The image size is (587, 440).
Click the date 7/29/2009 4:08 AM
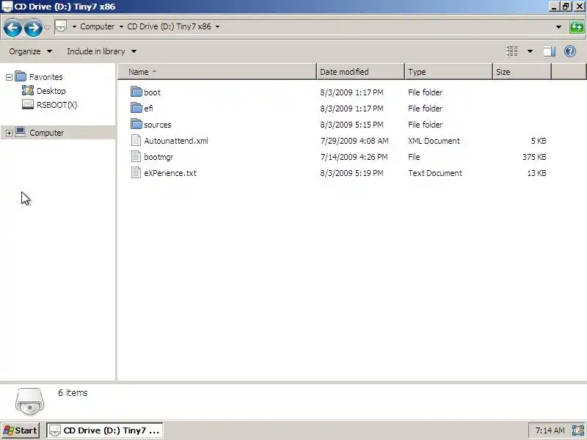point(354,141)
